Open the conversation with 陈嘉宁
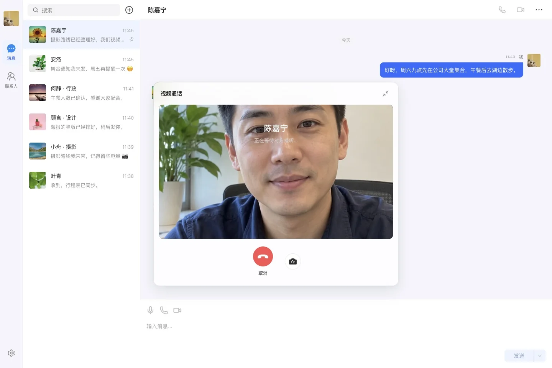The height and width of the screenshot is (368, 552). (x=81, y=34)
